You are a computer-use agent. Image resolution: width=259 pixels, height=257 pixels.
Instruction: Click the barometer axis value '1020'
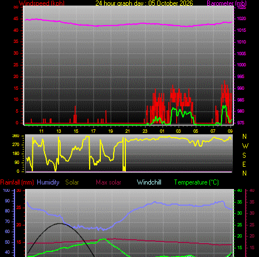click(242, 18)
